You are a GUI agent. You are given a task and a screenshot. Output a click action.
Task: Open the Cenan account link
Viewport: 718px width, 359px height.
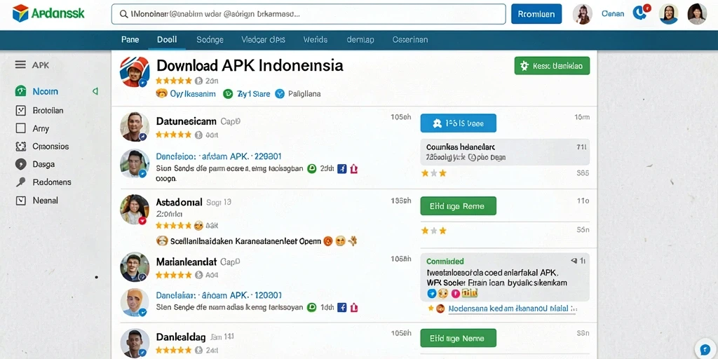(612, 14)
